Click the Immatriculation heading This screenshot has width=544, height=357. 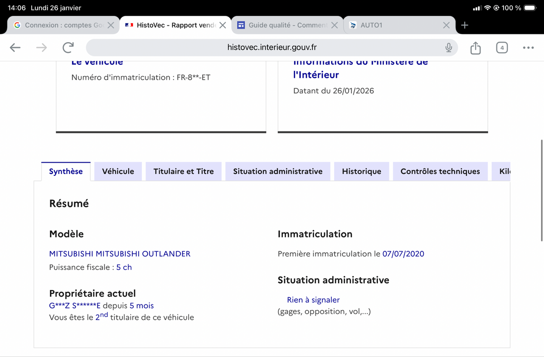[315, 234]
